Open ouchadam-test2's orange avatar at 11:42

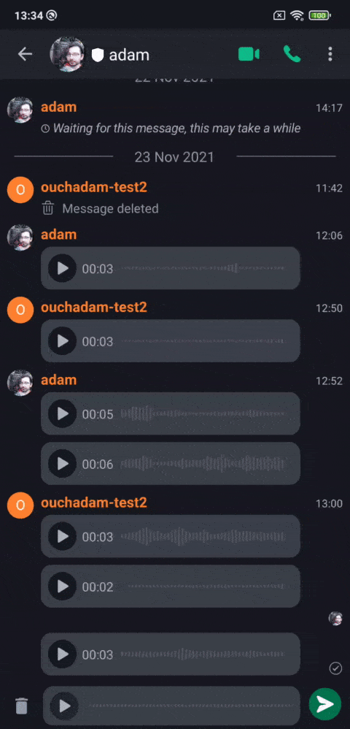pos(20,190)
